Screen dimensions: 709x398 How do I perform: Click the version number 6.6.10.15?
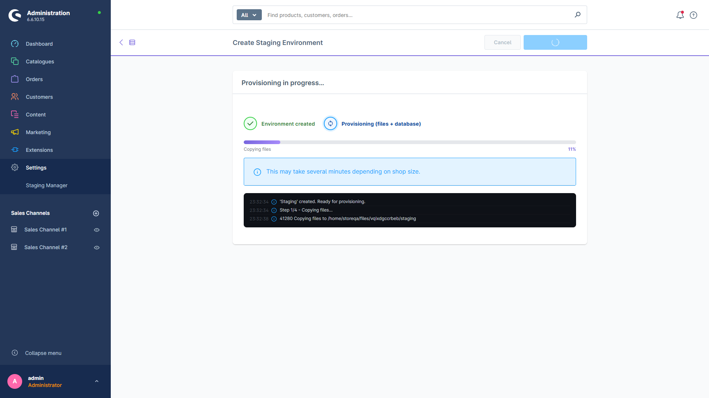point(35,20)
